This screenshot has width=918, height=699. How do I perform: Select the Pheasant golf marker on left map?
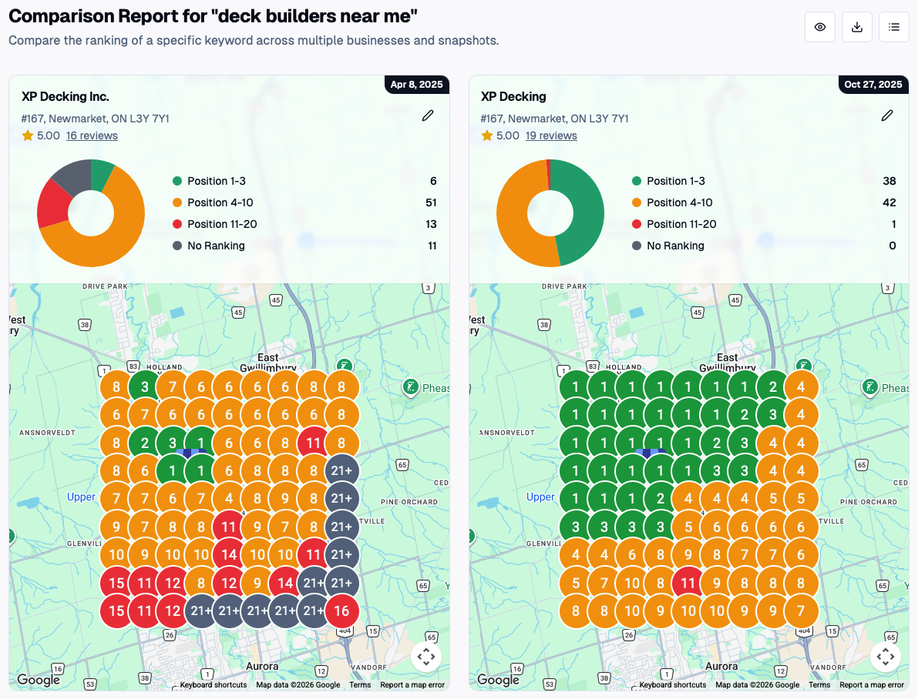pos(411,387)
